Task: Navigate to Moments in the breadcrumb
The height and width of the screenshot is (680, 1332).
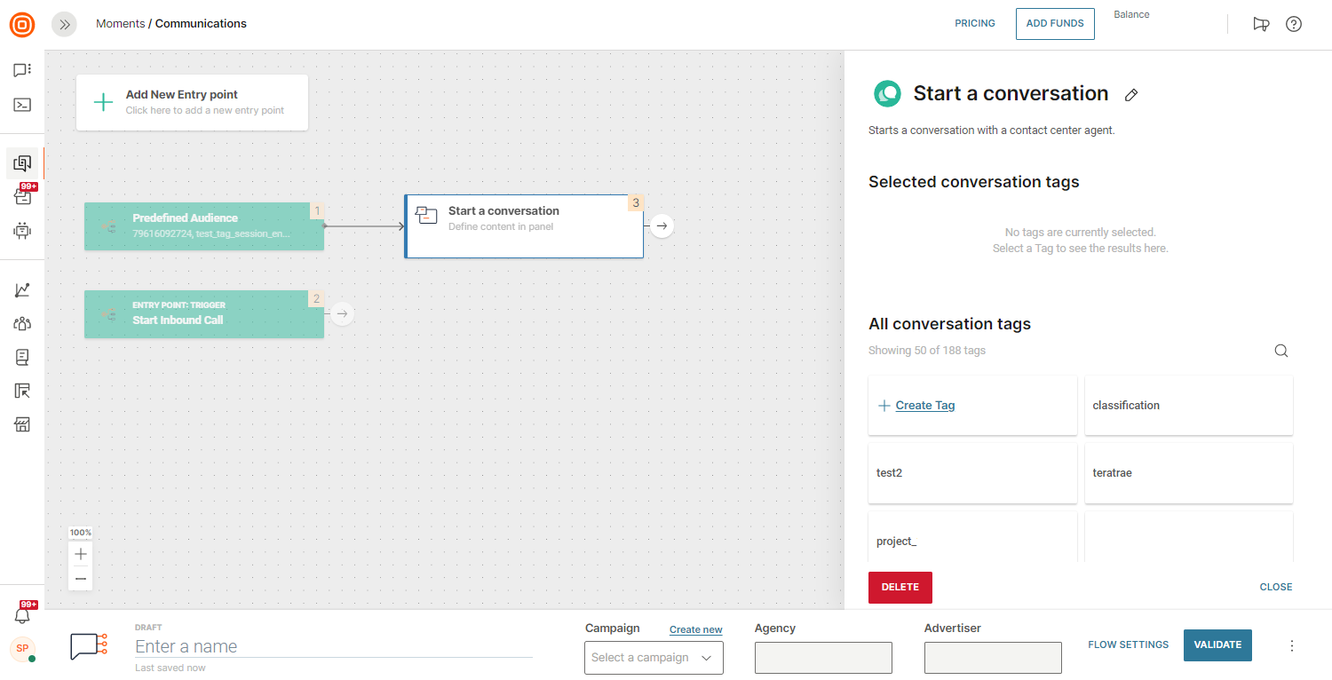Action: coord(120,24)
